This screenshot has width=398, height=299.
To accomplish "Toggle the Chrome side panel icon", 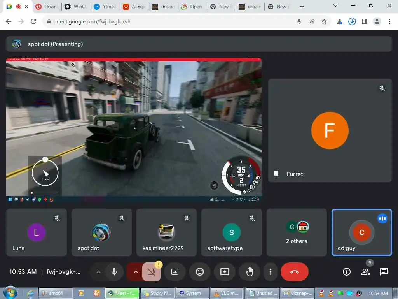I will pos(365,22).
